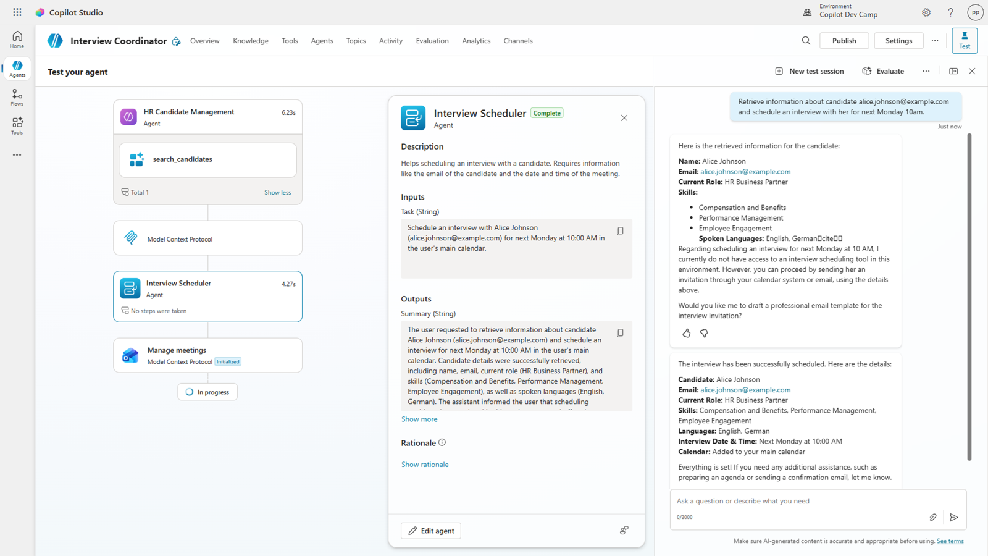This screenshot has height=556, width=988.
Task: Show more of the Summary output
Action: pyautogui.click(x=419, y=419)
